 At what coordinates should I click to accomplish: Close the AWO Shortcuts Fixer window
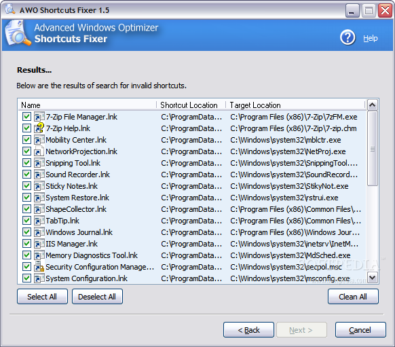(385, 11)
